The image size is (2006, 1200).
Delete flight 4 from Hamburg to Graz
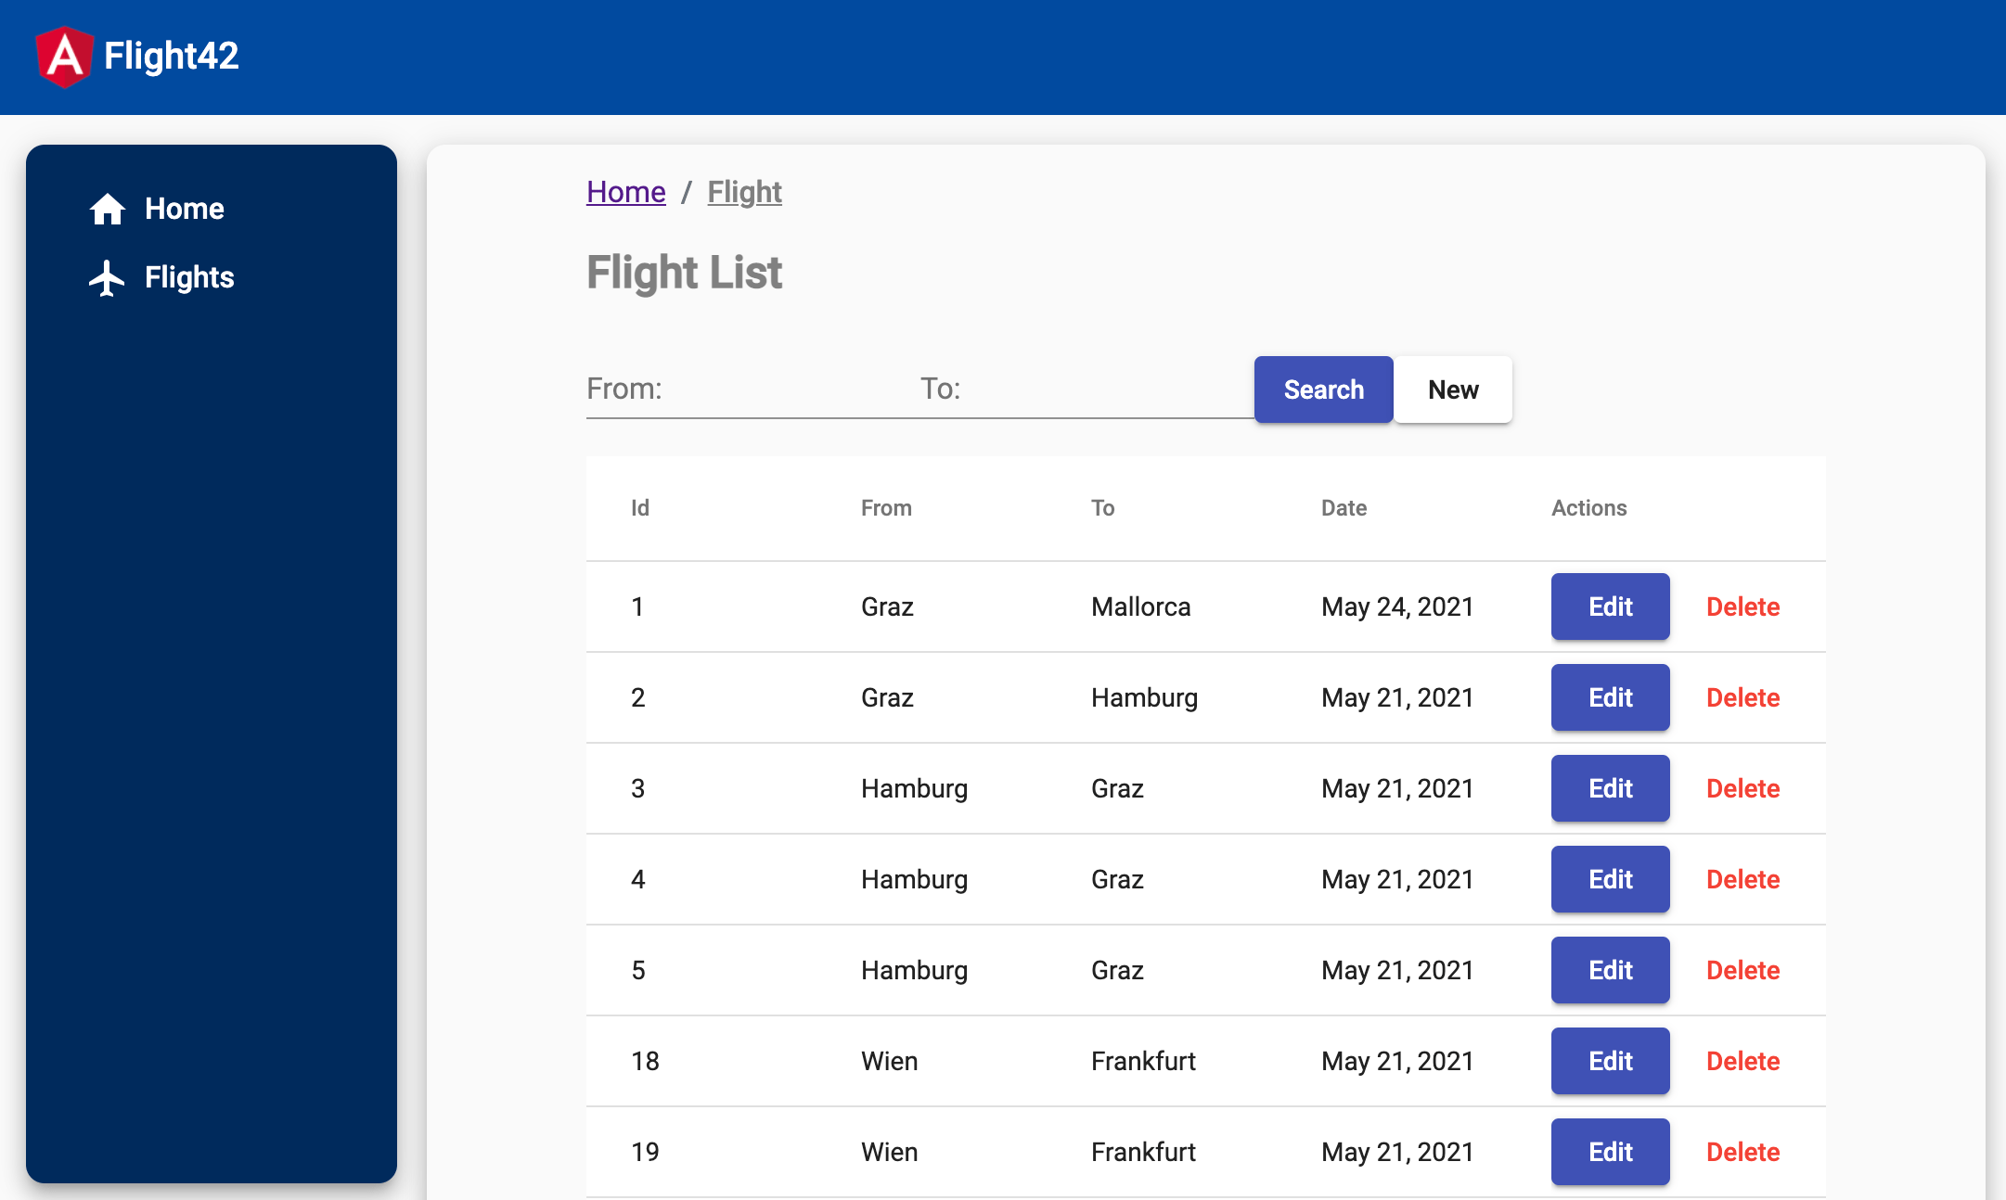1742,879
